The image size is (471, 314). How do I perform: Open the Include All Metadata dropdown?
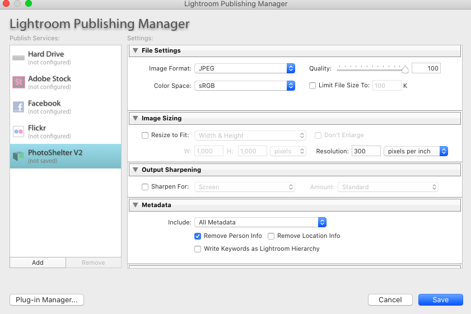(x=260, y=223)
